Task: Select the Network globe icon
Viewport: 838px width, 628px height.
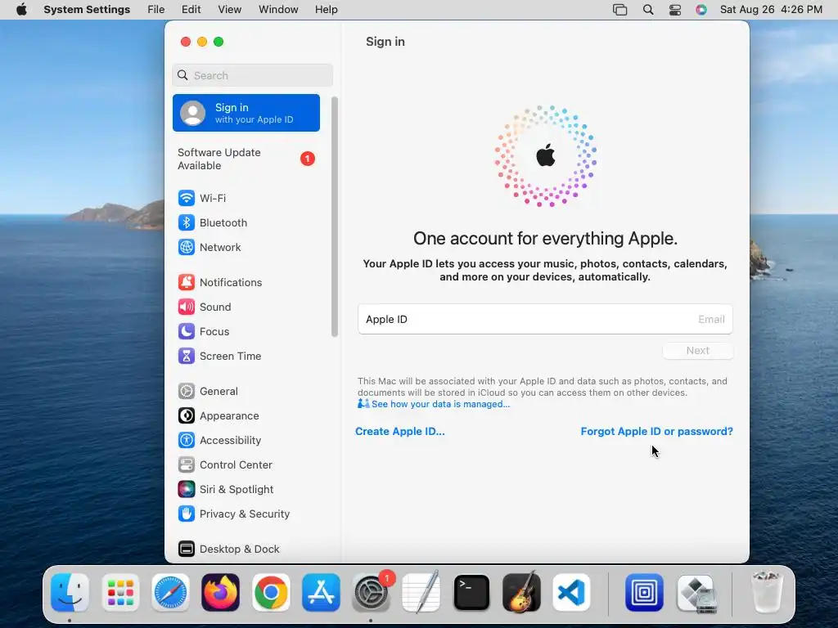Action: (186, 247)
